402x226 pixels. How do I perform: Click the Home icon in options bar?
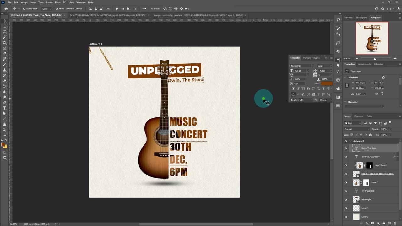tap(6, 9)
